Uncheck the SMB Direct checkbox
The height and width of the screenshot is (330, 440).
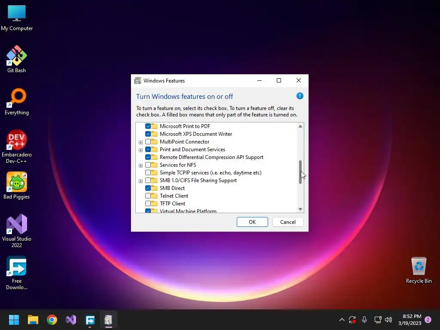point(148,188)
